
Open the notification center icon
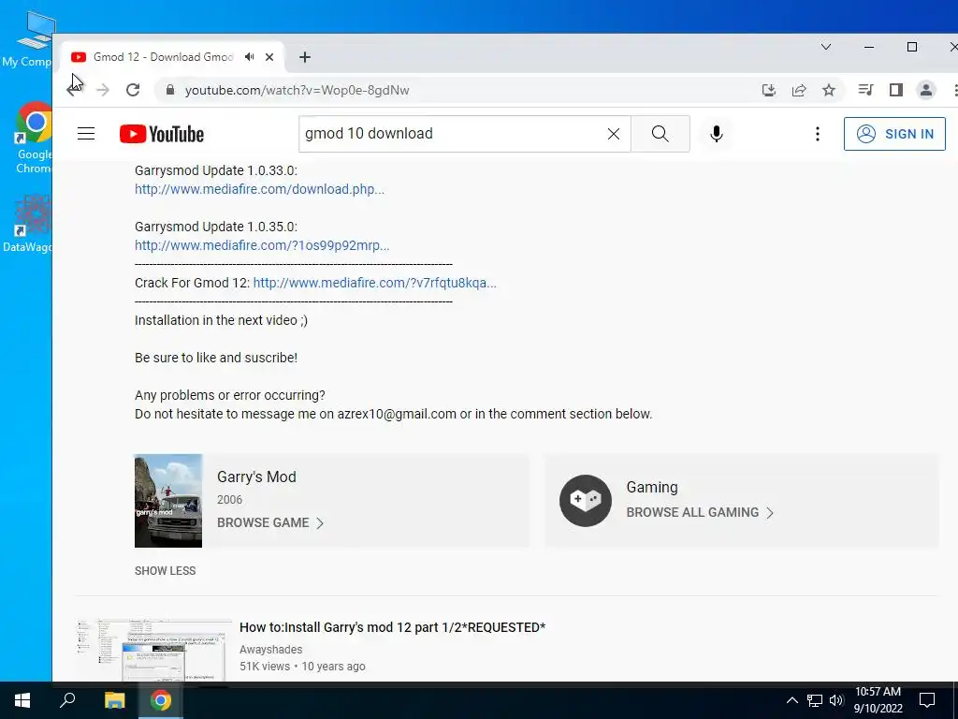point(927,700)
